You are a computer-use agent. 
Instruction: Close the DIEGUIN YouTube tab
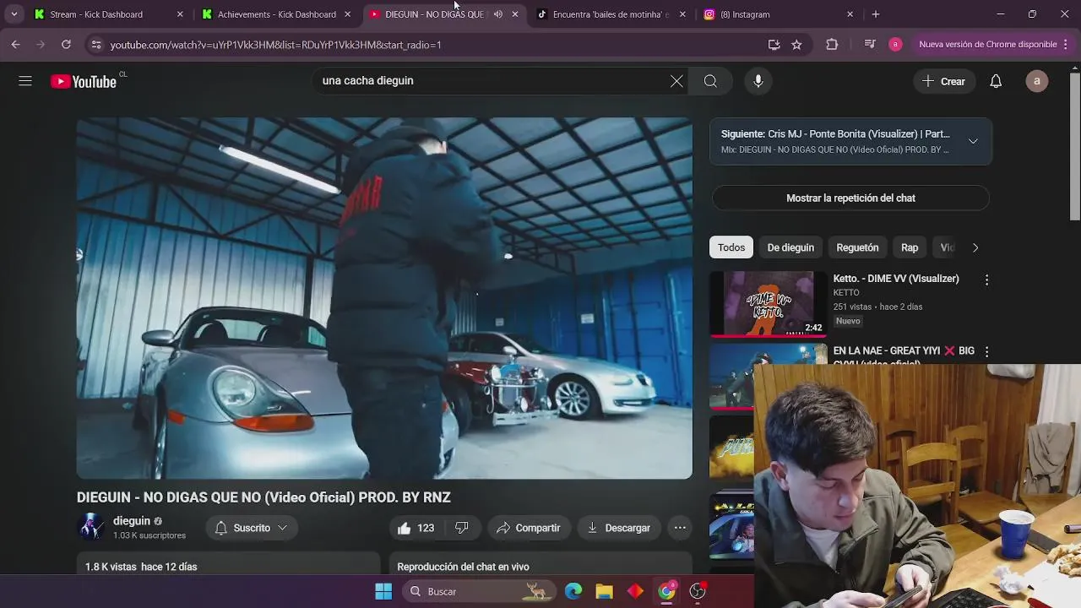[515, 14]
